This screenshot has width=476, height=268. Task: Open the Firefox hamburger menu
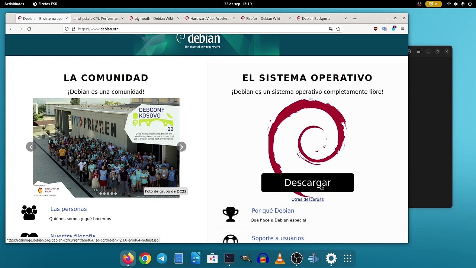click(x=402, y=29)
